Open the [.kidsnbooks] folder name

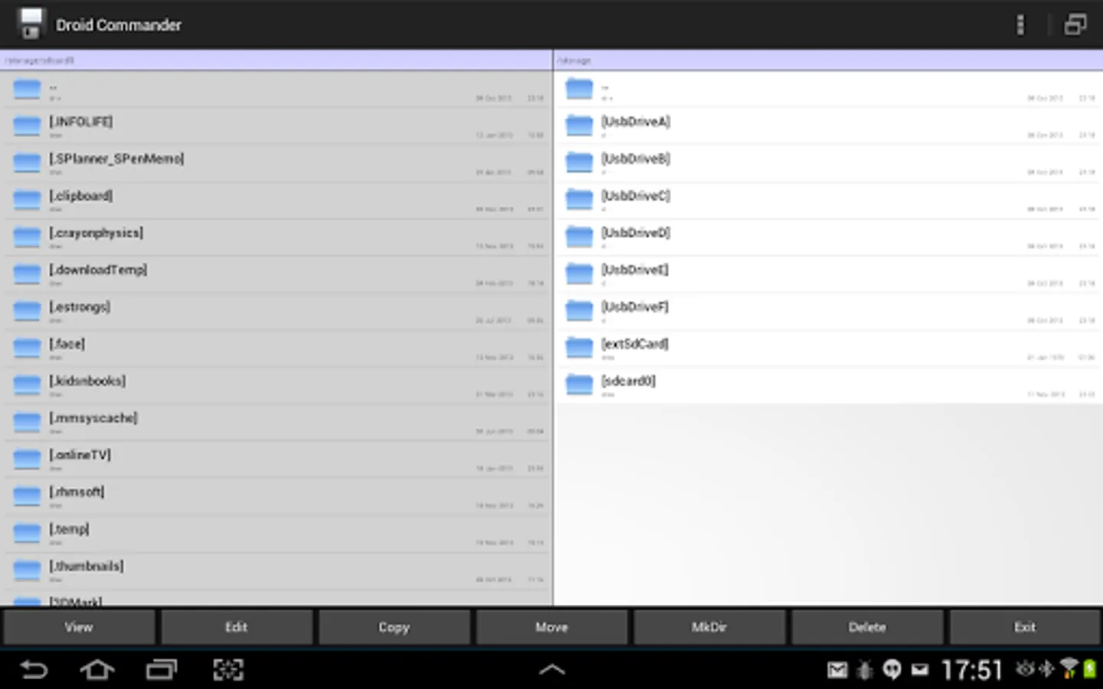(87, 380)
